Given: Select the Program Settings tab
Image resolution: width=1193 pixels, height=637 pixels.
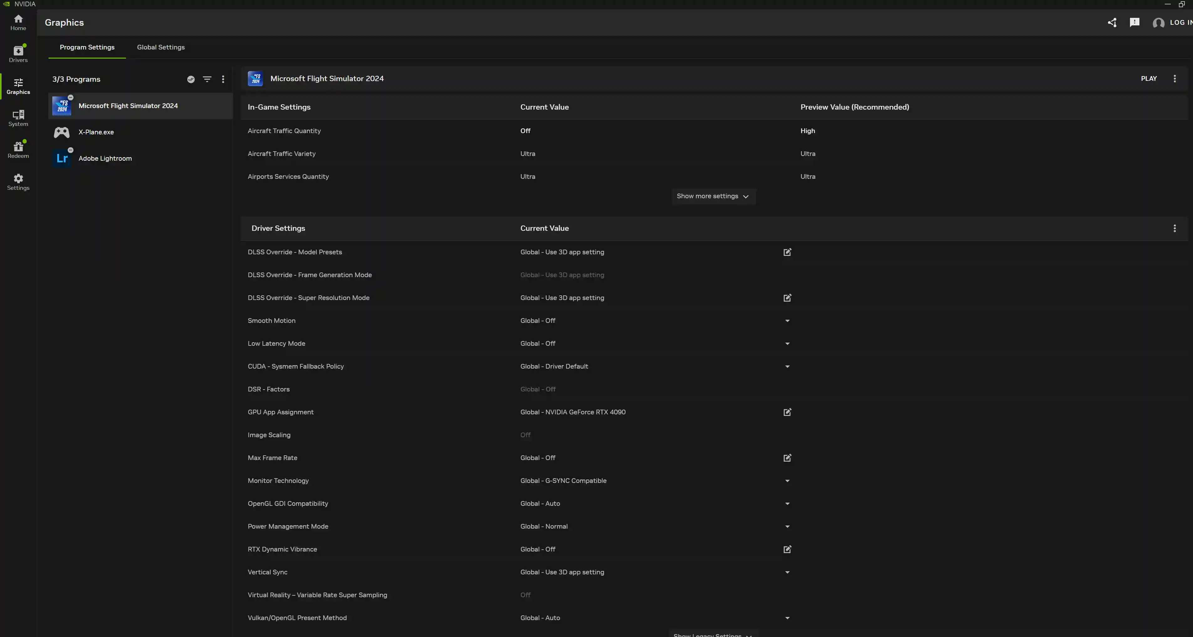Looking at the screenshot, I should pyautogui.click(x=87, y=47).
